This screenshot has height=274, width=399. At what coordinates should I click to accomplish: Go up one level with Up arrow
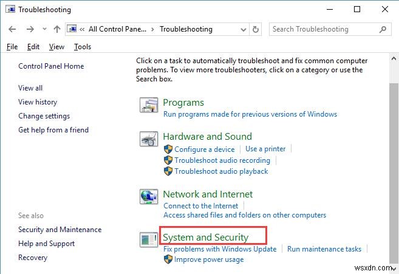point(57,29)
